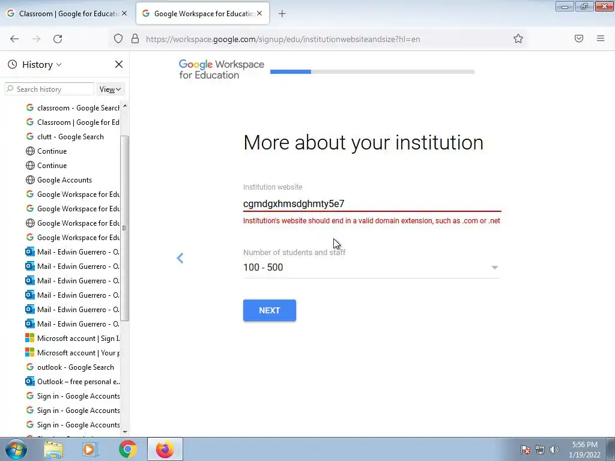
Task: Open 'Microsoft account | Sign I' history entry
Action: [x=73, y=339]
